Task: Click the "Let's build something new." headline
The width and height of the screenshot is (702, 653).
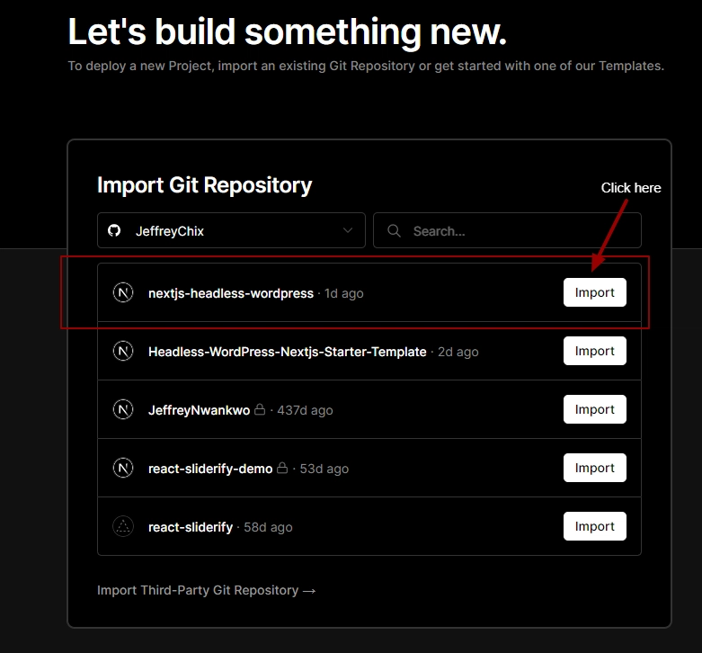Action: [288, 31]
